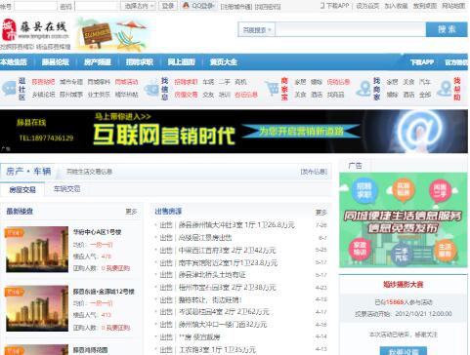Open the 金源城12号楼 building thumbnail
Screen dimensions: 470x355
coord(37,308)
